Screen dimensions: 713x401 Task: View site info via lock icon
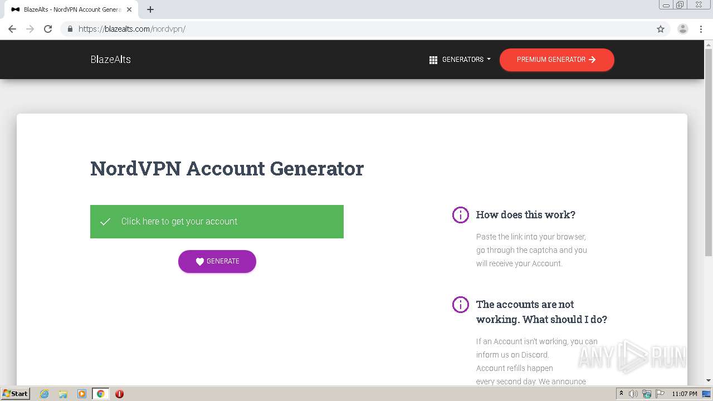pos(70,29)
